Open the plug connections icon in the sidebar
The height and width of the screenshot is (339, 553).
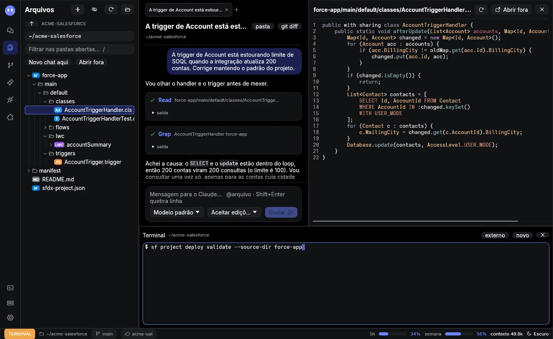pyautogui.click(x=10, y=100)
